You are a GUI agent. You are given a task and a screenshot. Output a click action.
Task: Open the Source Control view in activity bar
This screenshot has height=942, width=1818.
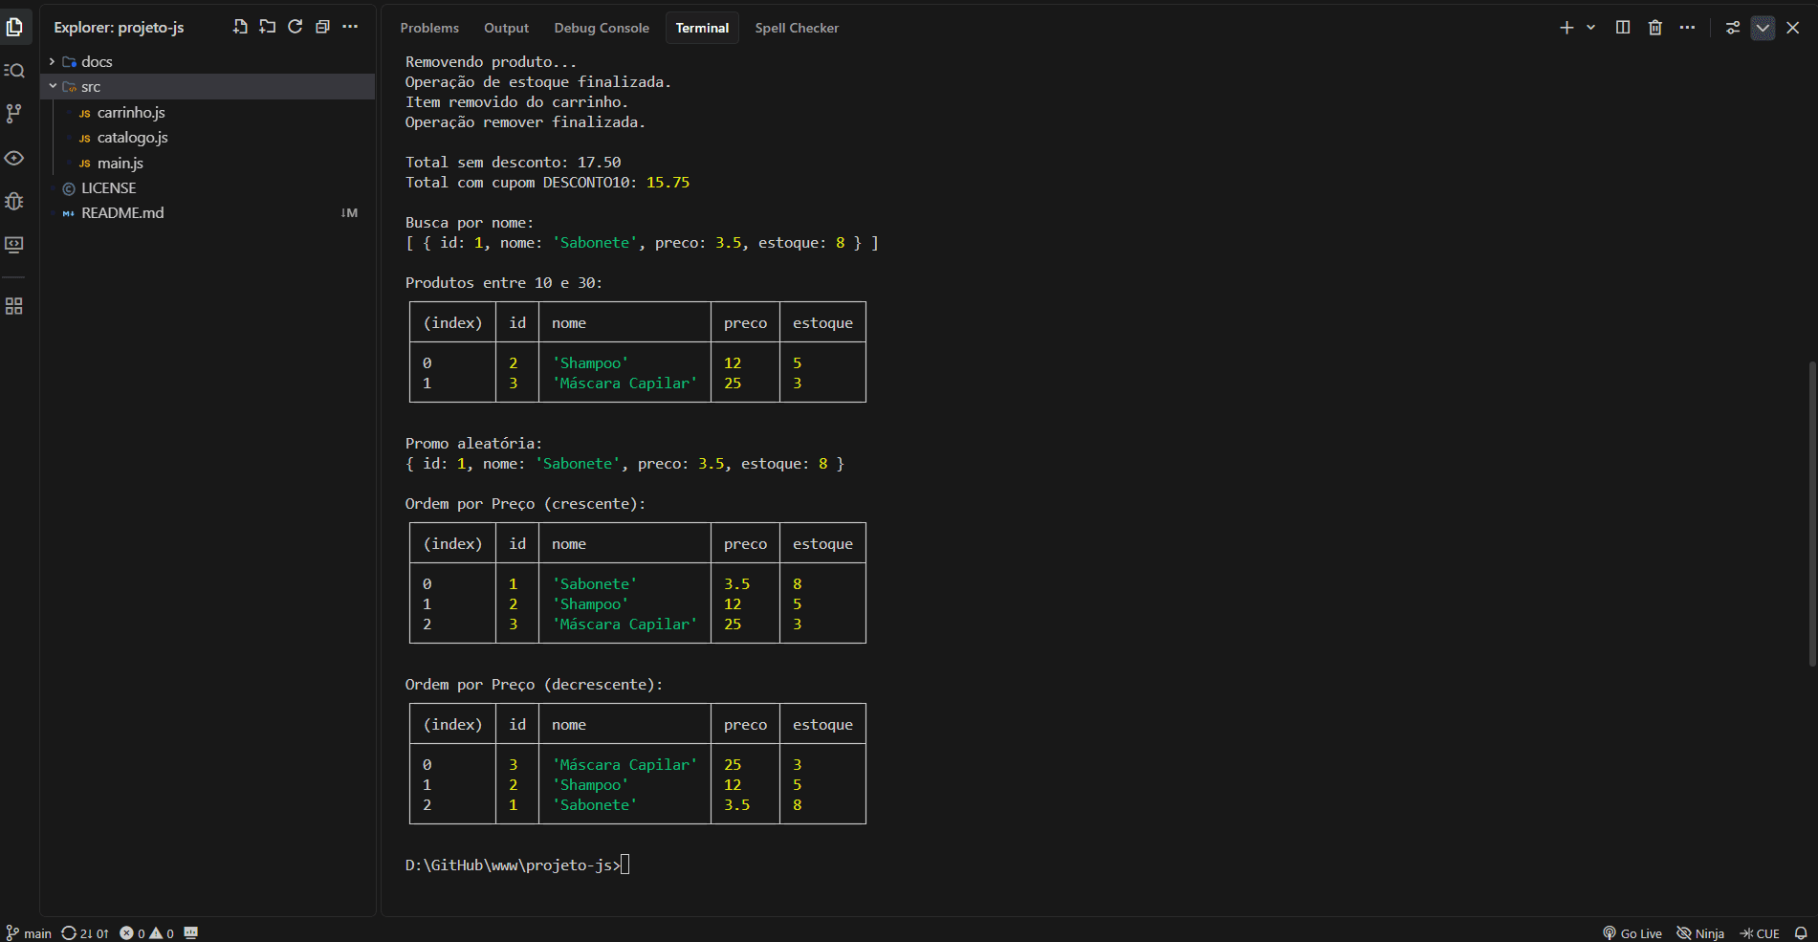13,114
